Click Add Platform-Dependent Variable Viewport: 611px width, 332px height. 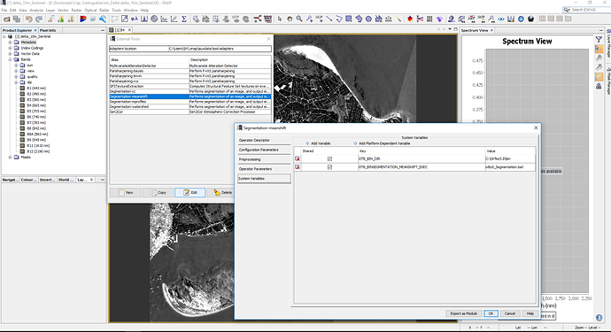[382, 143]
